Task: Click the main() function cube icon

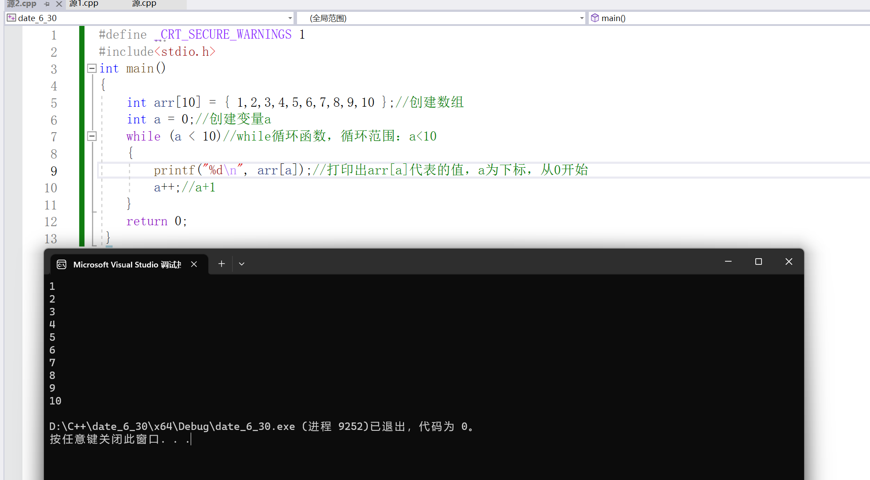Action: click(x=595, y=18)
